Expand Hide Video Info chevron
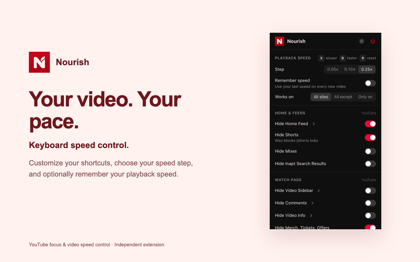The image size is (420, 262). 311,215
